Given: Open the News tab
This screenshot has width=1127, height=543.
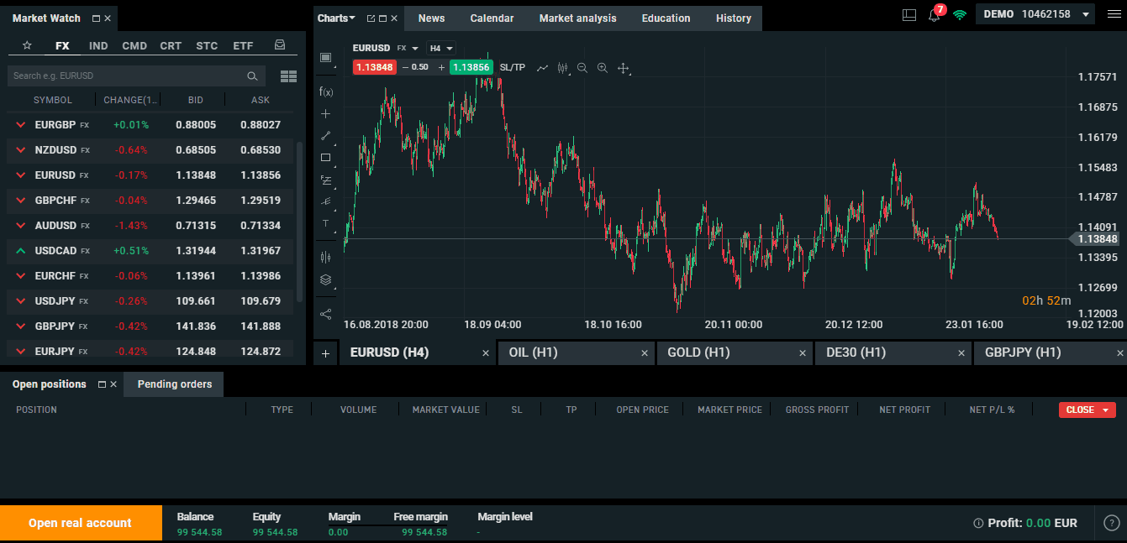Looking at the screenshot, I should coord(431,18).
